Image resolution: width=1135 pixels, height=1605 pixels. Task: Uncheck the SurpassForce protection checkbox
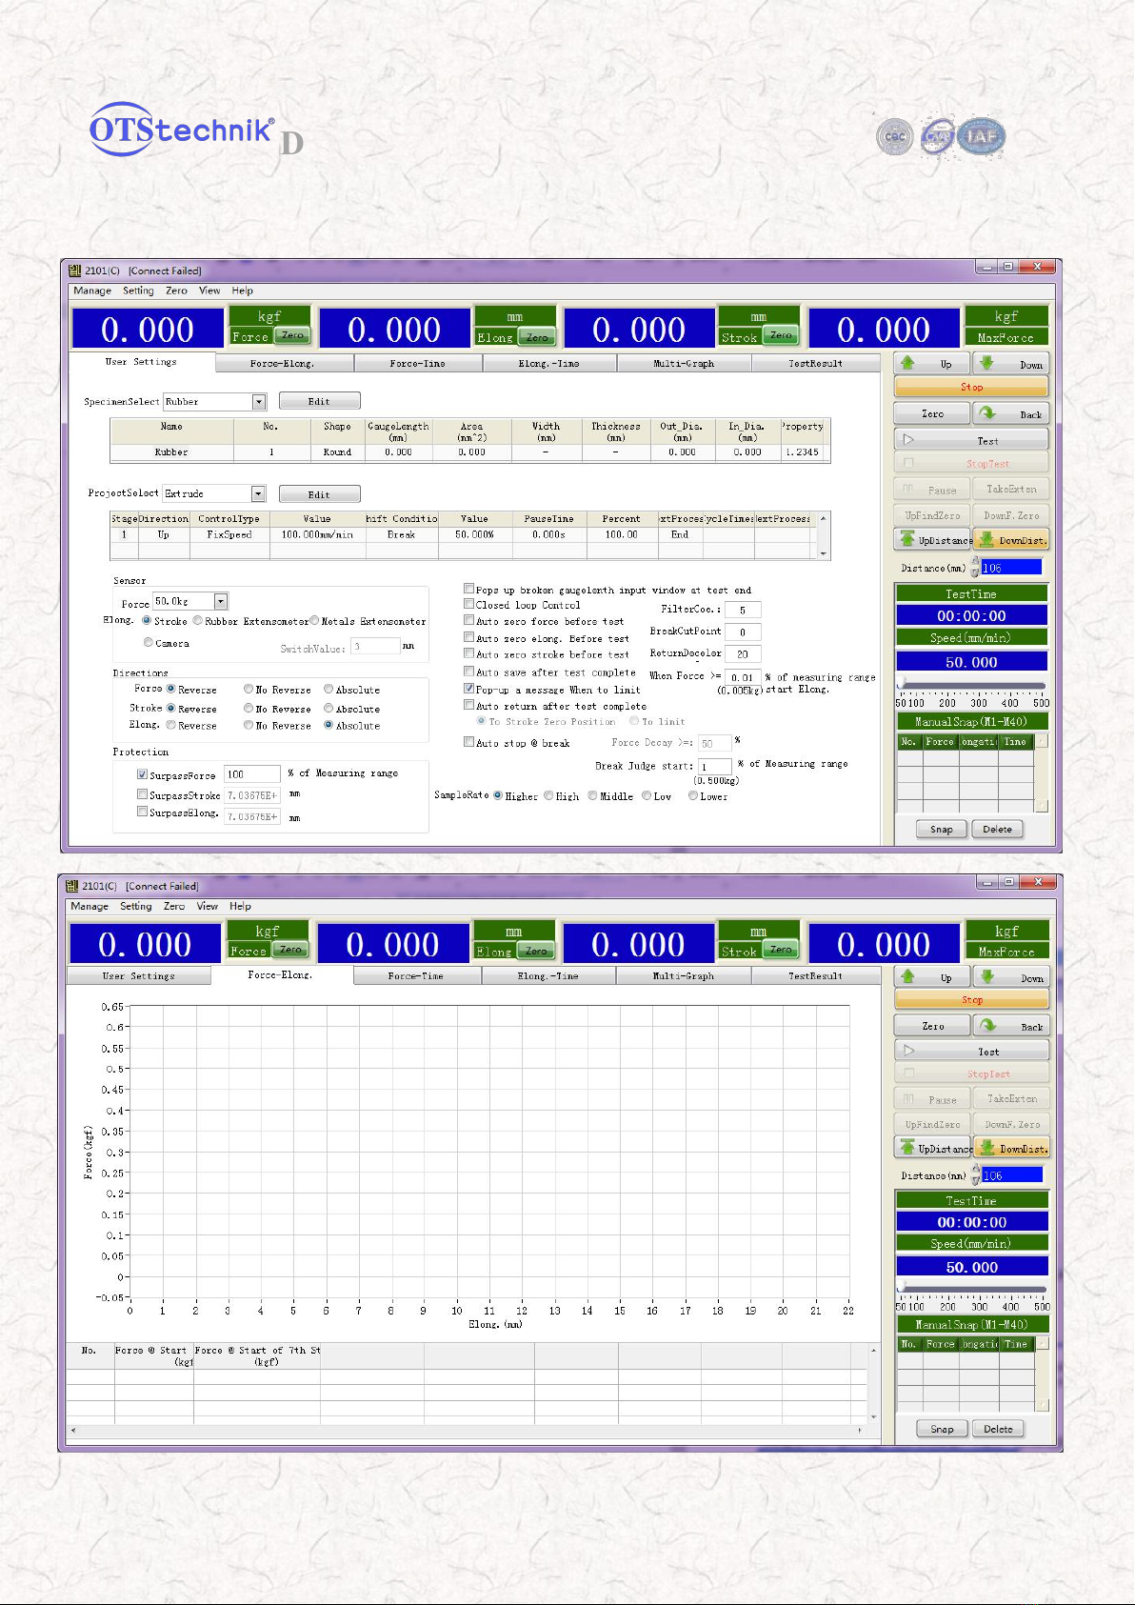pyautogui.click(x=142, y=774)
